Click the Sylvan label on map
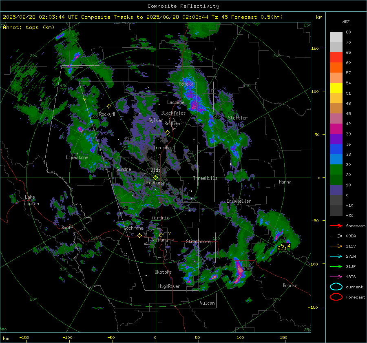 [x=156, y=120]
